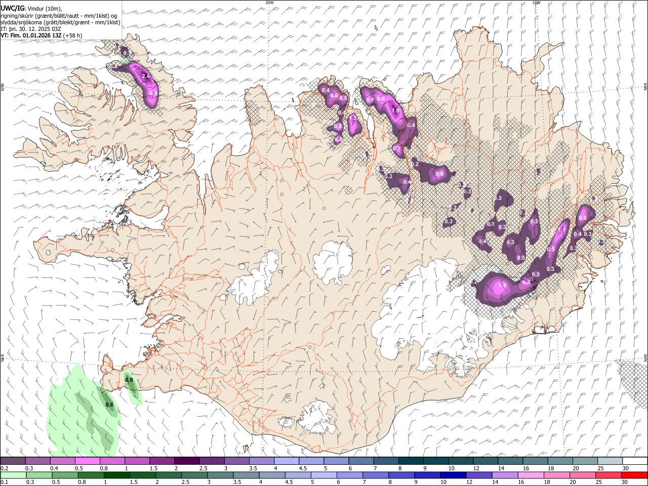Click the 'UWC/IG' title text

pos(12,8)
